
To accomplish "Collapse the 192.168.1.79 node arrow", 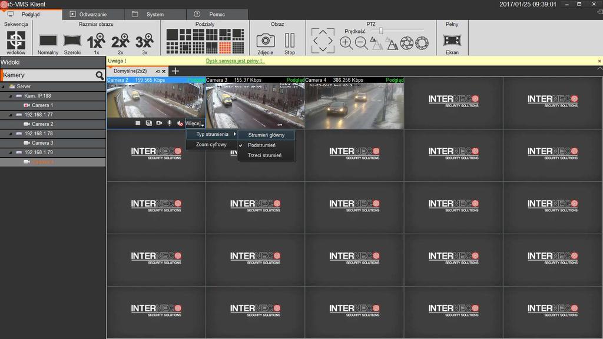I will [11, 152].
